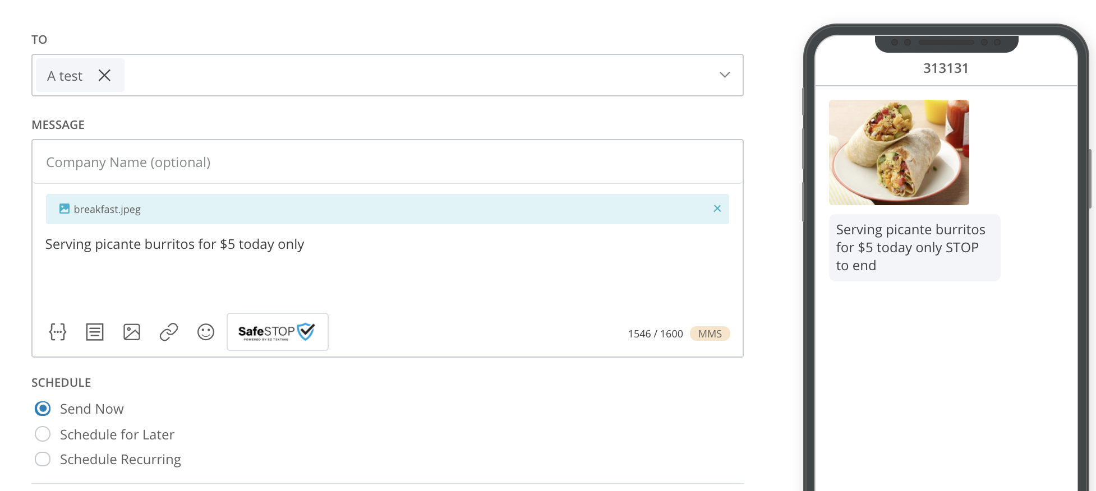
Task: Click the MMS badge
Action: pyautogui.click(x=710, y=333)
